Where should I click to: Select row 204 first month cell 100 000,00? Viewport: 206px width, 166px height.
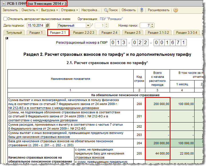pyautogui.click(x=182, y=143)
